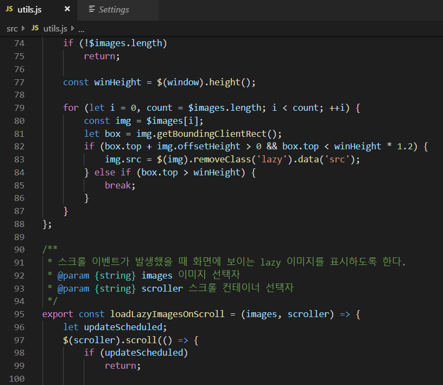Screen dimensions: 443x385
Task: Expand the breadcrumb ellipsis symbol list
Action: tap(81, 28)
